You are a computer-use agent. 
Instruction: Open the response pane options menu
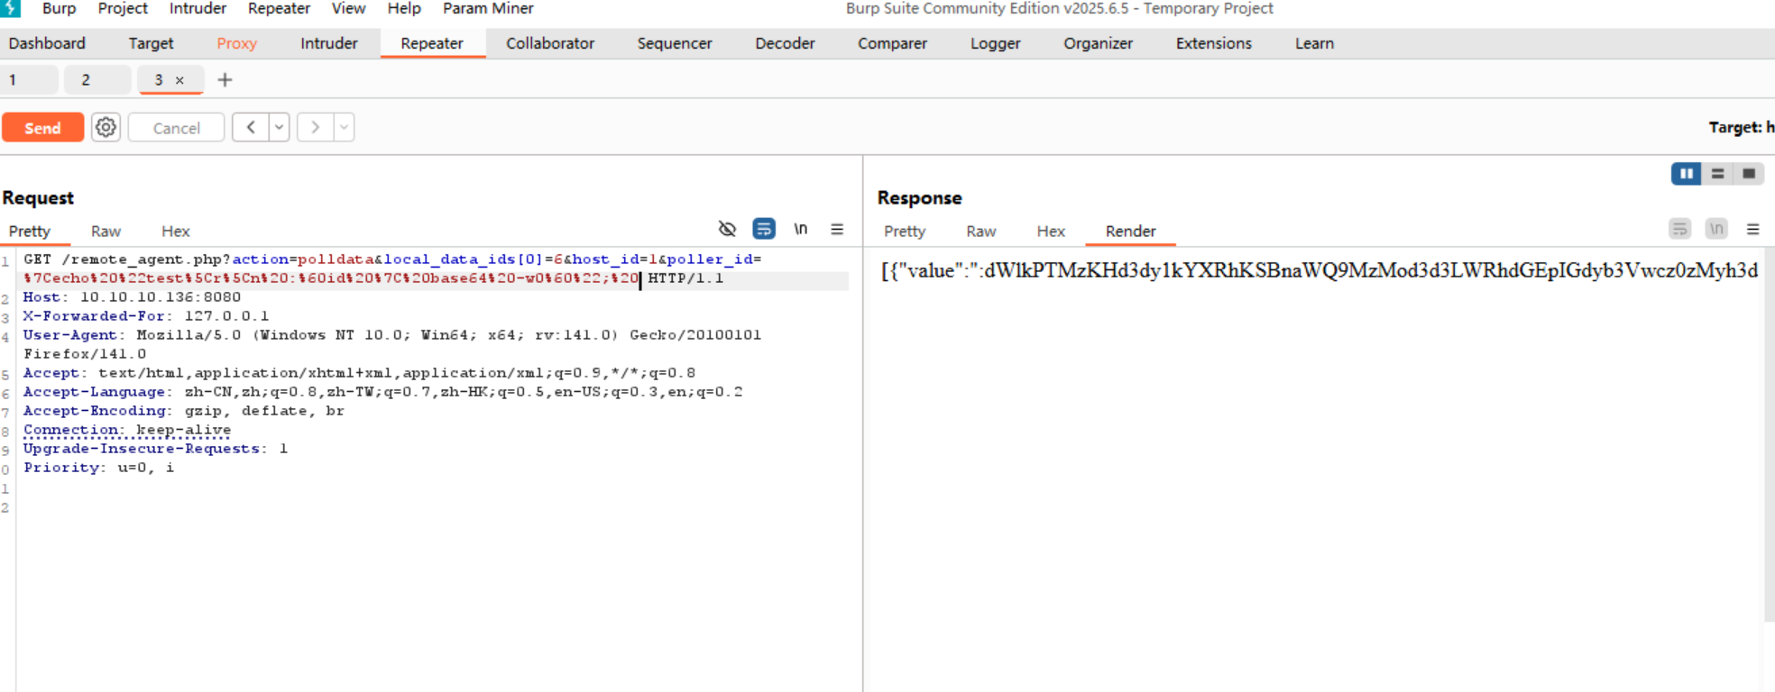(x=1752, y=229)
